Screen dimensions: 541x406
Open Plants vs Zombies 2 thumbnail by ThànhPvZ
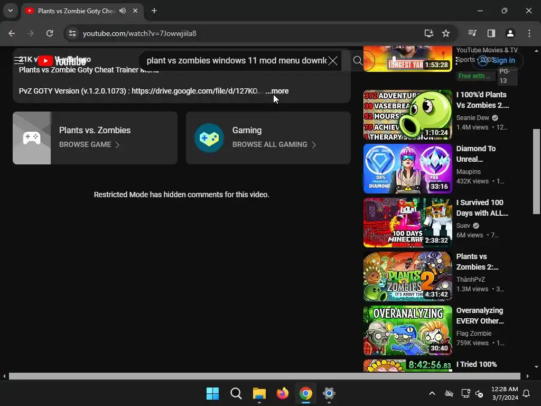[x=407, y=276]
